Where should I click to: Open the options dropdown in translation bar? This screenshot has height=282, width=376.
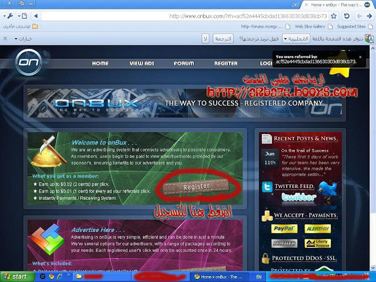coord(23,39)
